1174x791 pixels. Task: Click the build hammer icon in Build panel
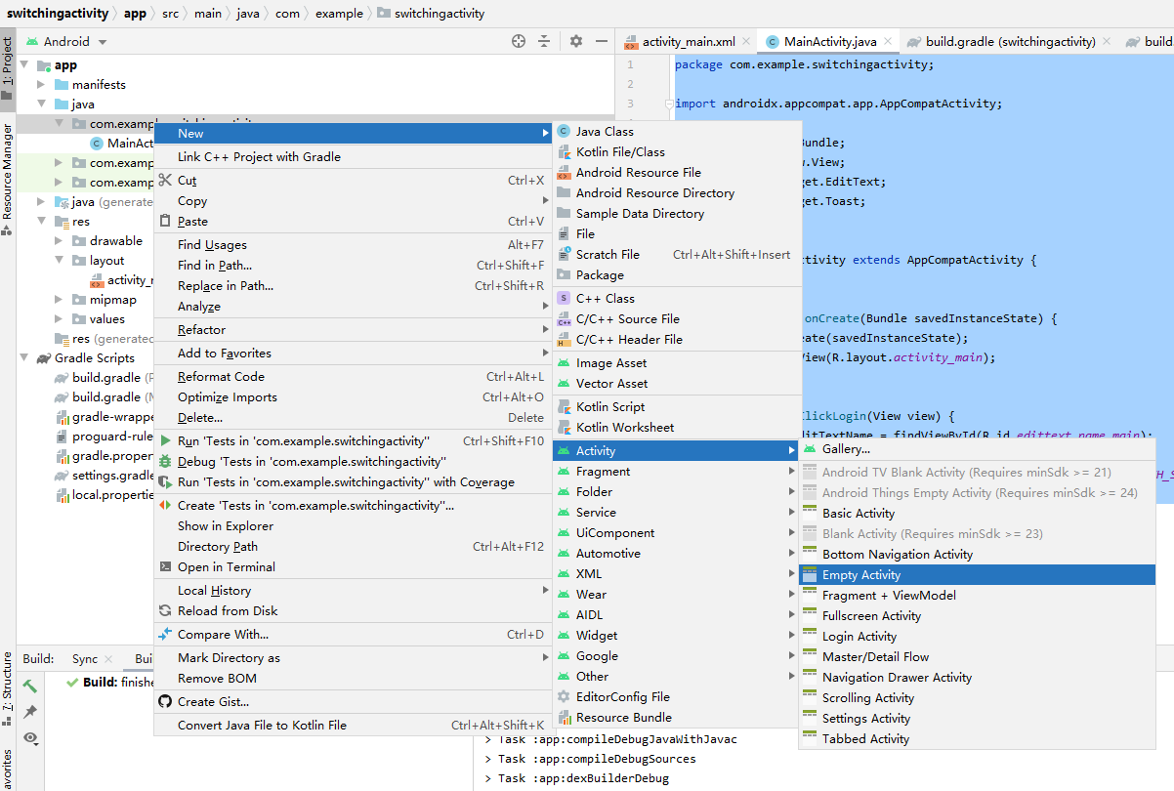coord(30,687)
